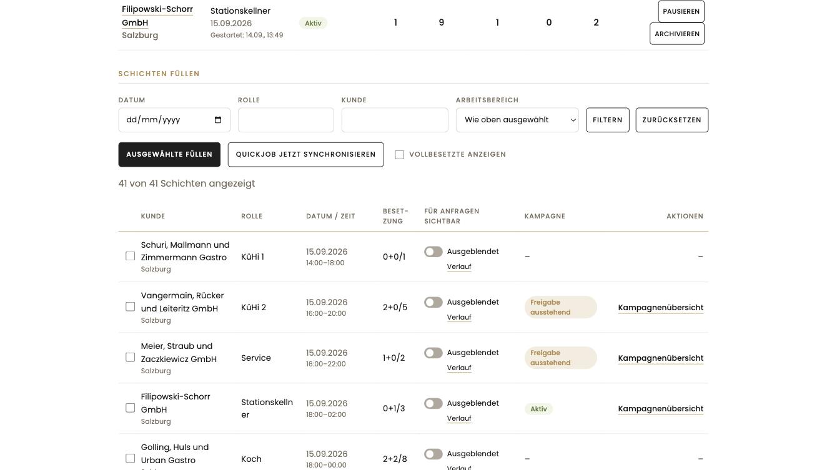Click Freigabe ausstehend badge in the KüHi 2 row

pyautogui.click(x=561, y=307)
